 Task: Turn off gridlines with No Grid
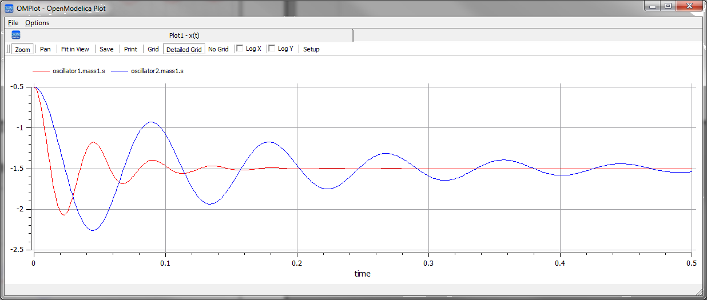point(218,49)
